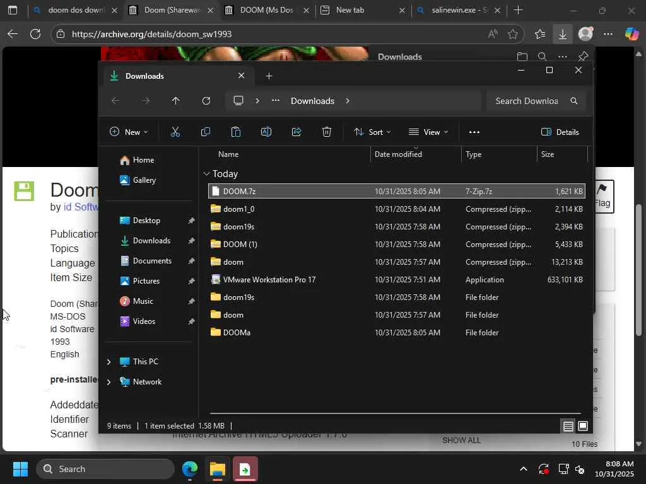
Task: Click the Edge browser refresh button
Action: 35,34
